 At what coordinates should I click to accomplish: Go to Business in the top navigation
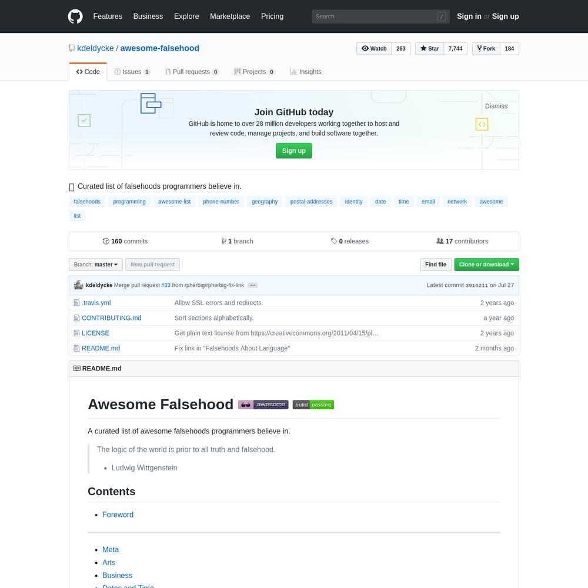[x=148, y=16]
